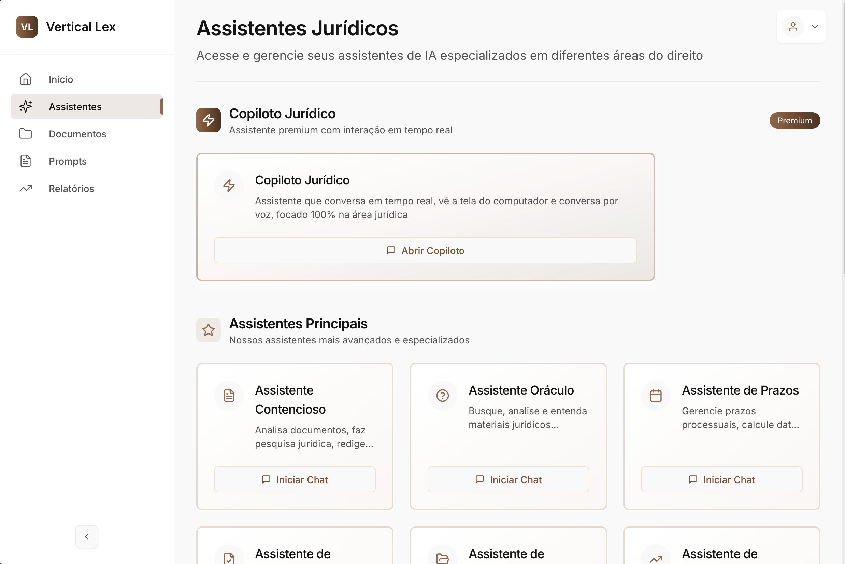Click the Premium badge
845x564 pixels.
point(795,120)
